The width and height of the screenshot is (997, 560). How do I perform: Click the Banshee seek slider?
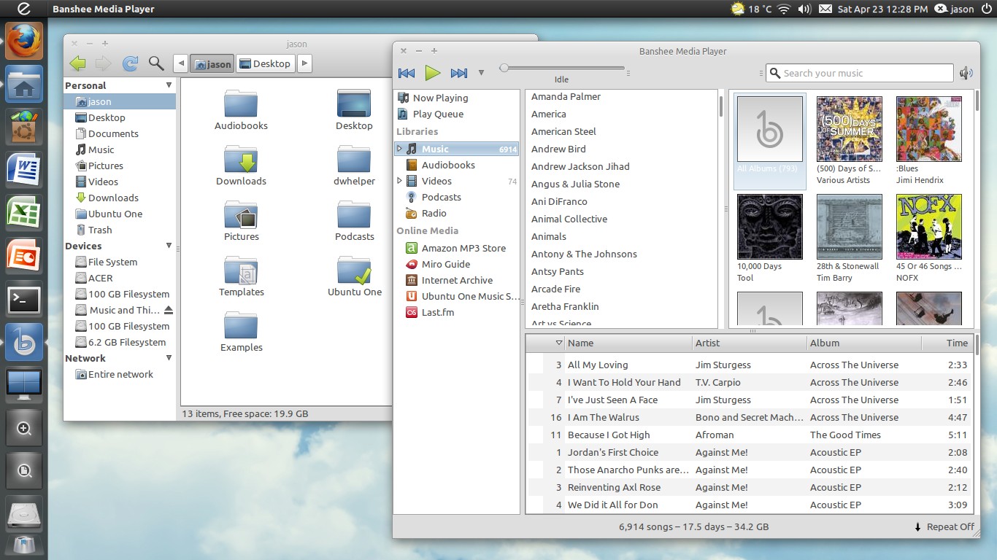point(563,69)
